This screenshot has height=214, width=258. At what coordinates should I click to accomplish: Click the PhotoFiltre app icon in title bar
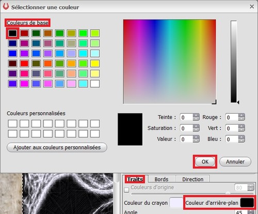[x=6, y=7]
